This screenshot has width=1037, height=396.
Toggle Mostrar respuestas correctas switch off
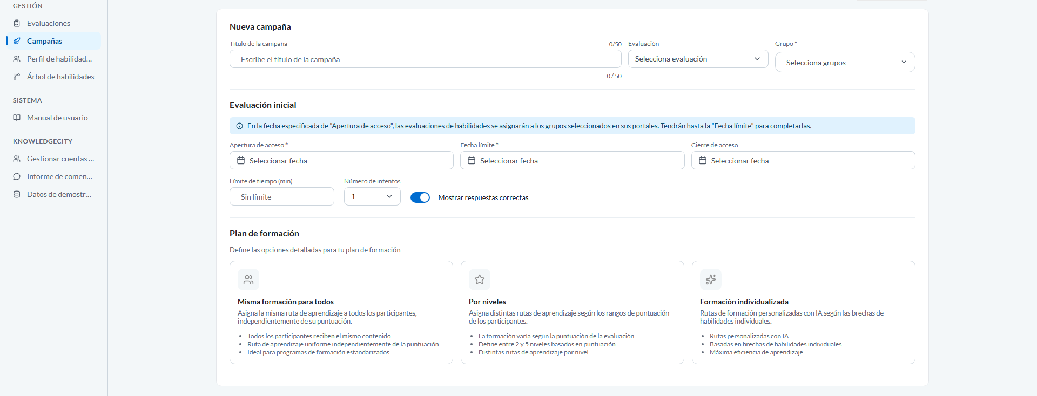click(420, 197)
